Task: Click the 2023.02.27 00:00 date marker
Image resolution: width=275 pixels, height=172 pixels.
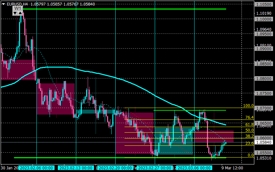Action: pos(155,168)
